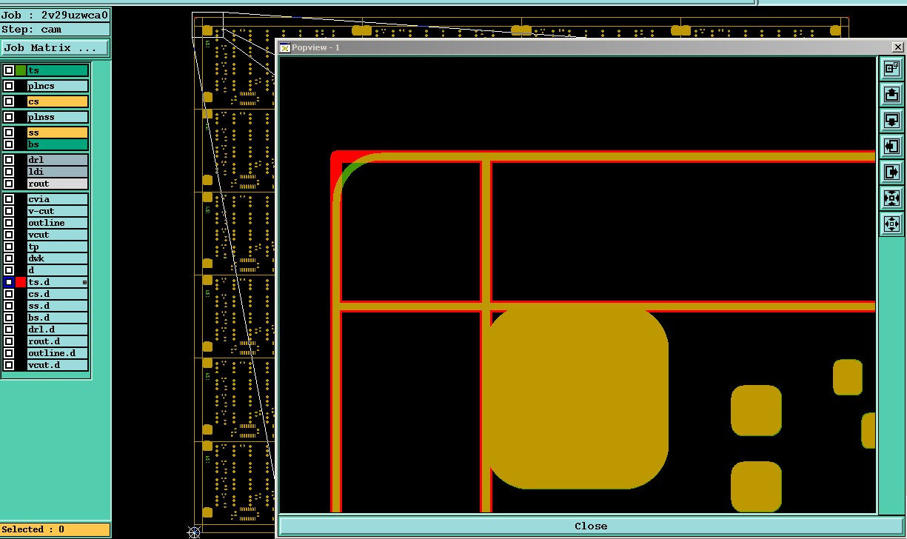Screen dimensions: 907x539
Task: Select the bs.d layer name
Action: 58,318
